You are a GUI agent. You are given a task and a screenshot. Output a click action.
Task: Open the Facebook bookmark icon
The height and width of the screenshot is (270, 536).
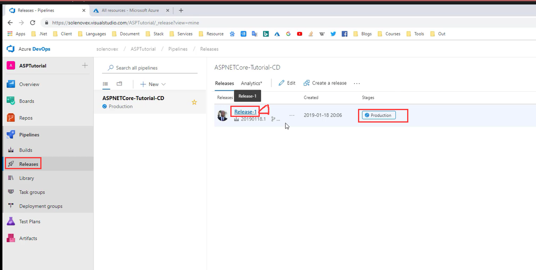(x=344, y=34)
